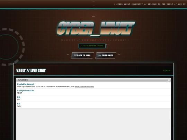This screenshot has height=140, width=187.
Task: Click the BACK TO SHOP button
Action: pos(82,55)
